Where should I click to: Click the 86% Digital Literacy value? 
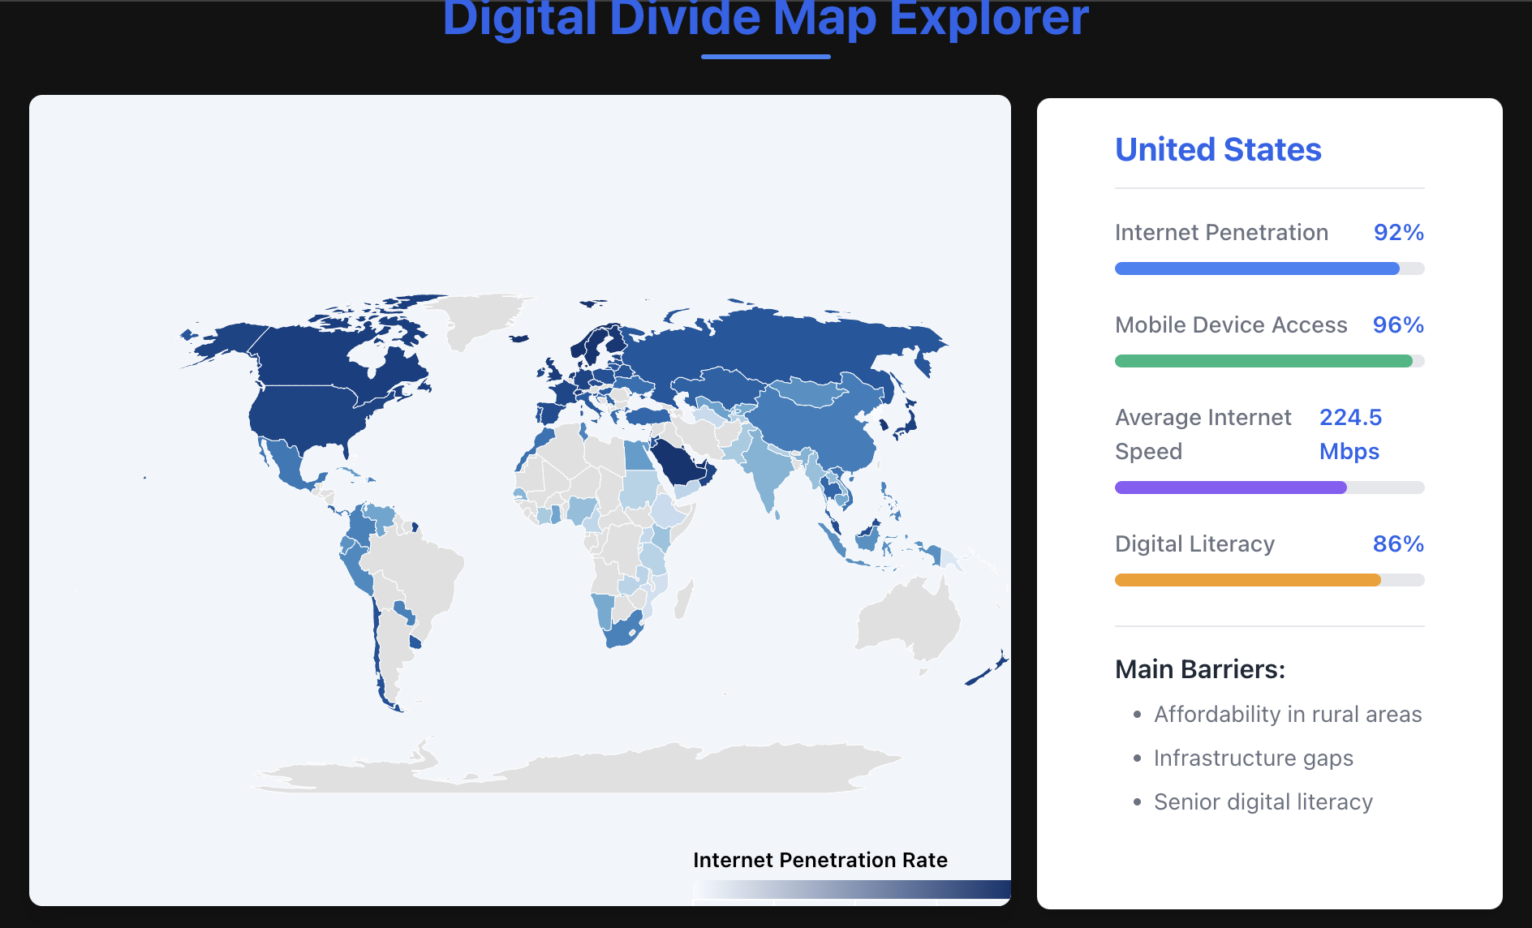click(1399, 544)
